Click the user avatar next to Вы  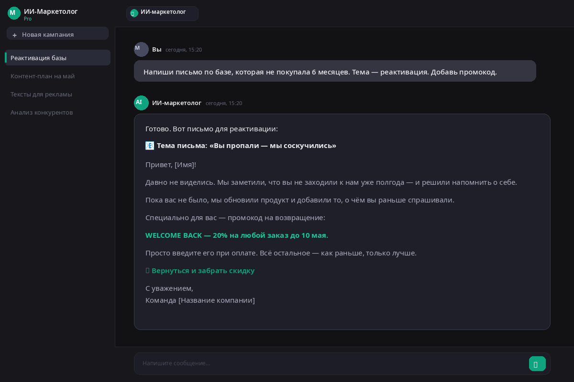coord(141,49)
